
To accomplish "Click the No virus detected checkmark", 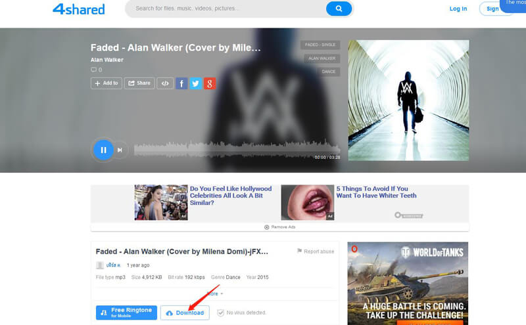I will click(x=220, y=313).
